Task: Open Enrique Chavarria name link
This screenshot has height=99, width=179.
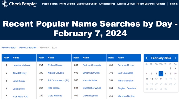Action: coord(92,65)
